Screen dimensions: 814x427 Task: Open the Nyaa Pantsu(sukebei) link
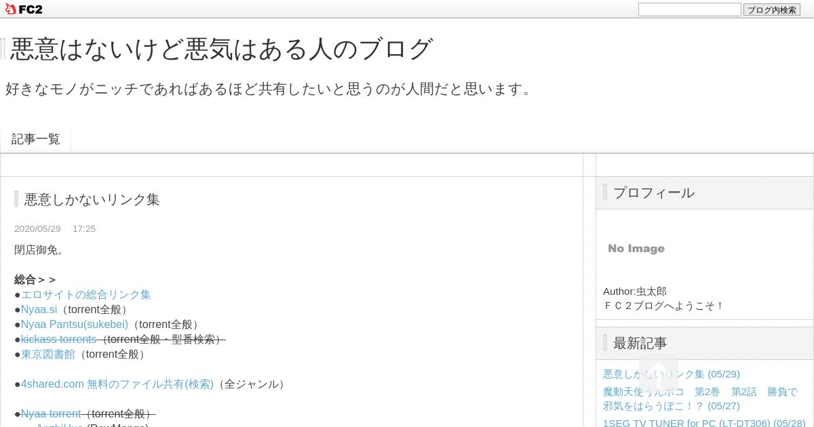(x=75, y=325)
